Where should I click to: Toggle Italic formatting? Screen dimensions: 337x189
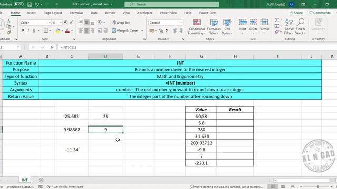pos(28,30)
